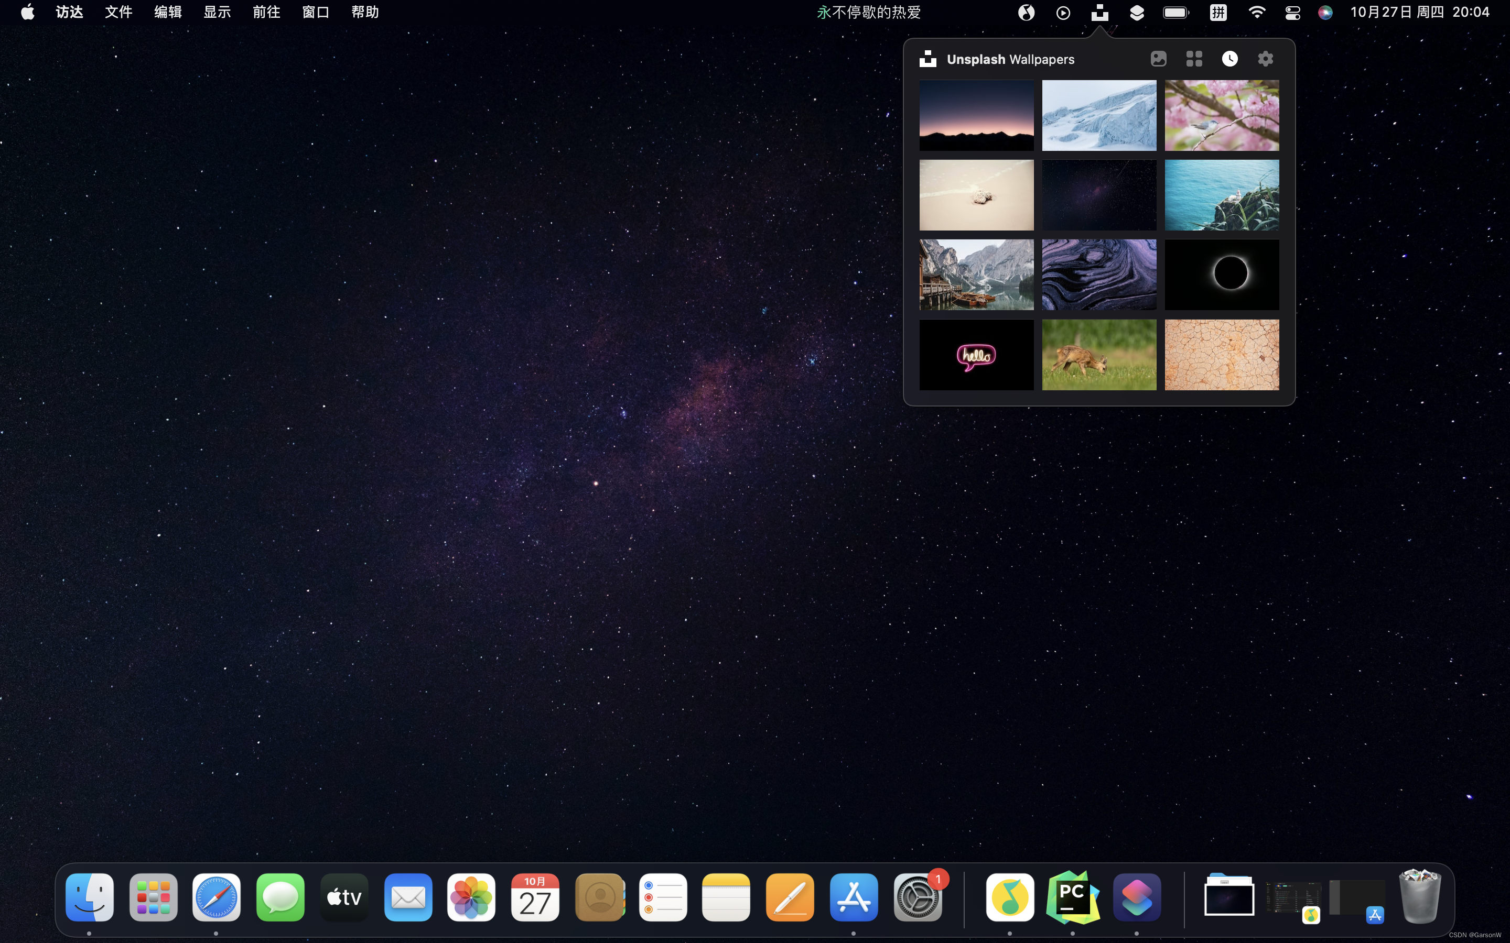
Task: Open the Apple menu
Action: [27, 13]
